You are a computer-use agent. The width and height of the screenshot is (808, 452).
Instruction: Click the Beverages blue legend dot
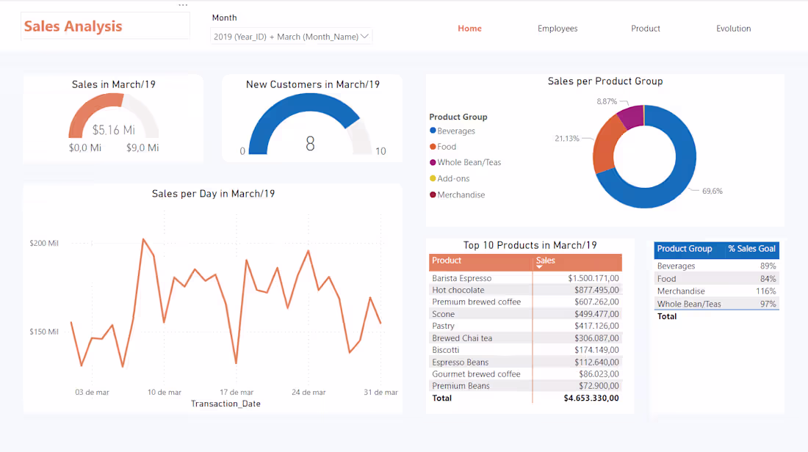[x=432, y=131]
